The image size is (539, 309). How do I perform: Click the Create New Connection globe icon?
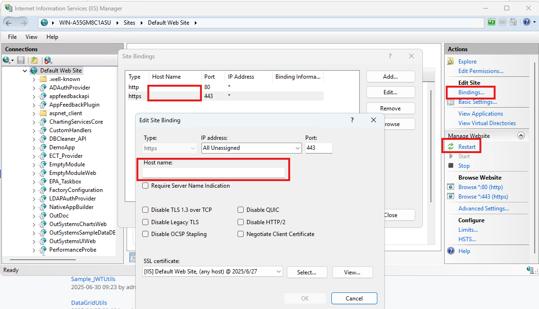7,60
